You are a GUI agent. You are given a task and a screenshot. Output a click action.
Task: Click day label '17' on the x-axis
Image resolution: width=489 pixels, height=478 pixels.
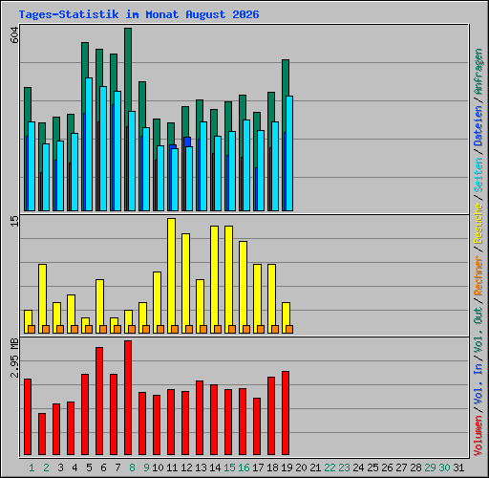[x=258, y=467]
